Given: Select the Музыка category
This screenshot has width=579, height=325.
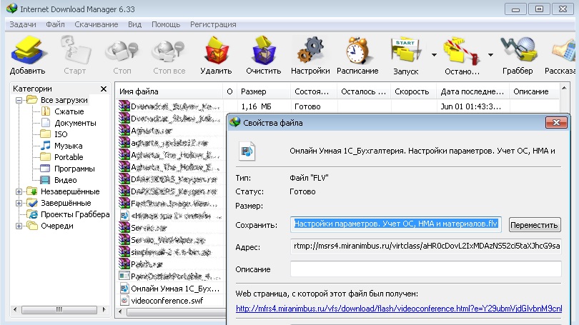Looking at the screenshot, I should [69, 146].
